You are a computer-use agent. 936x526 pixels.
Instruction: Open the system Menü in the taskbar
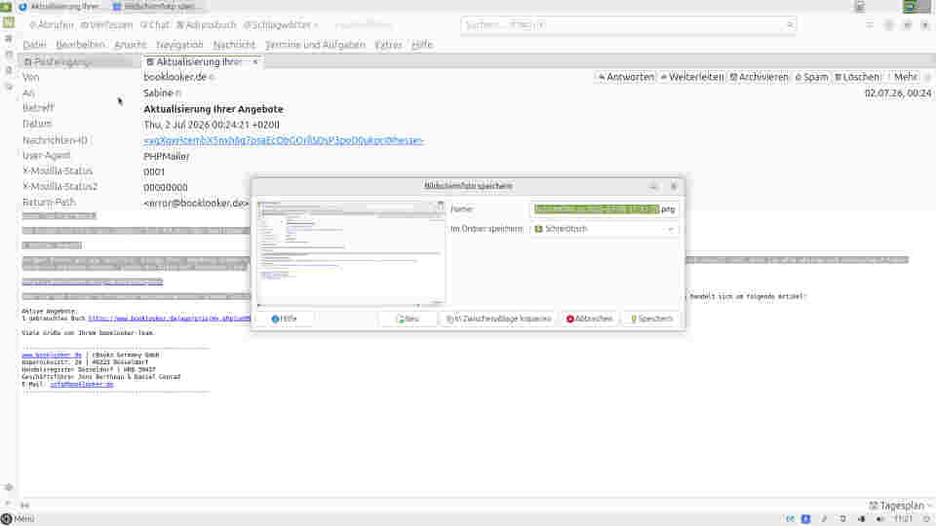coord(18,519)
